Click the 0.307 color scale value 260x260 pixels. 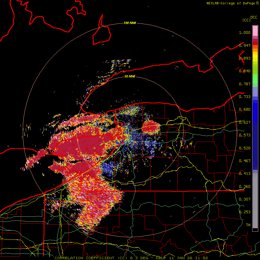245,199
